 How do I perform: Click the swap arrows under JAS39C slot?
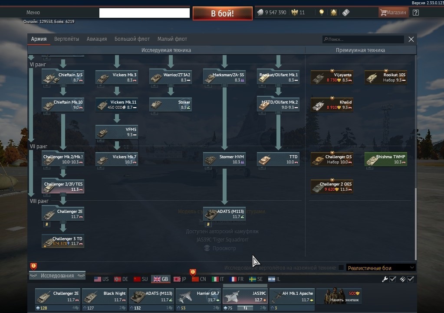245,308
